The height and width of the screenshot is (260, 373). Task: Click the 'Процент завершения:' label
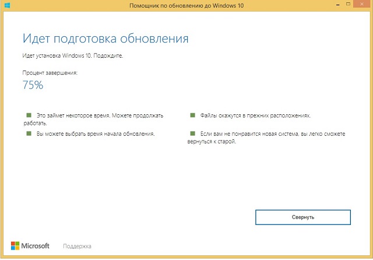[x=50, y=73]
